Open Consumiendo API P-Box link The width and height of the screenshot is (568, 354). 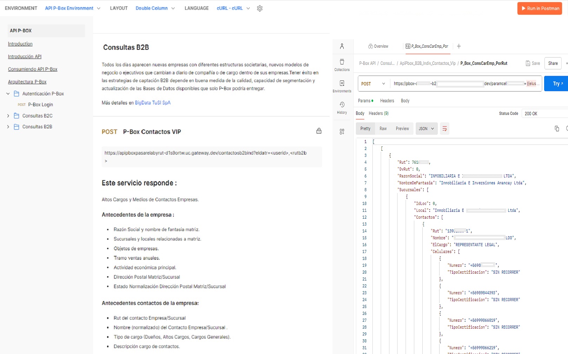pos(33,69)
